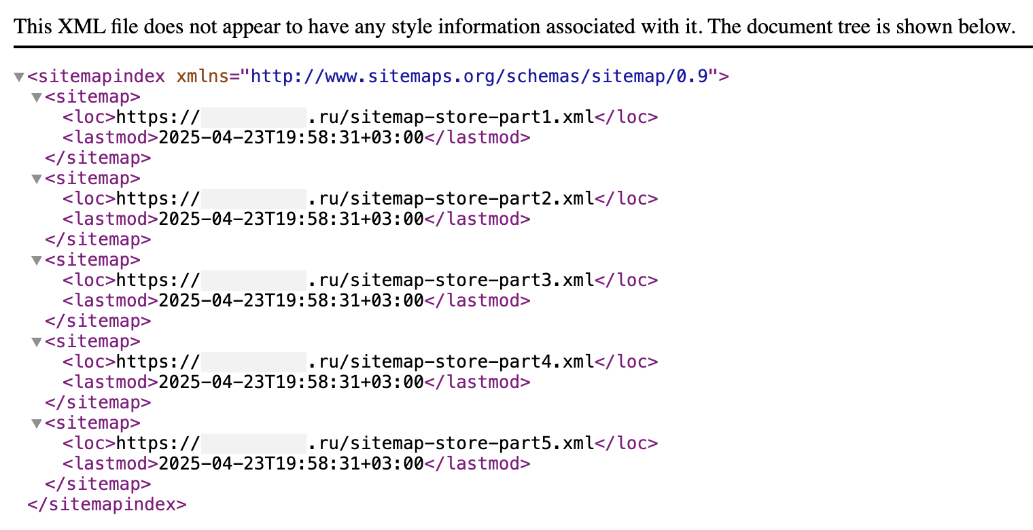The image size is (1033, 530).
Task: Collapse the fifth sitemap node (part5)
Action: click(x=37, y=424)
